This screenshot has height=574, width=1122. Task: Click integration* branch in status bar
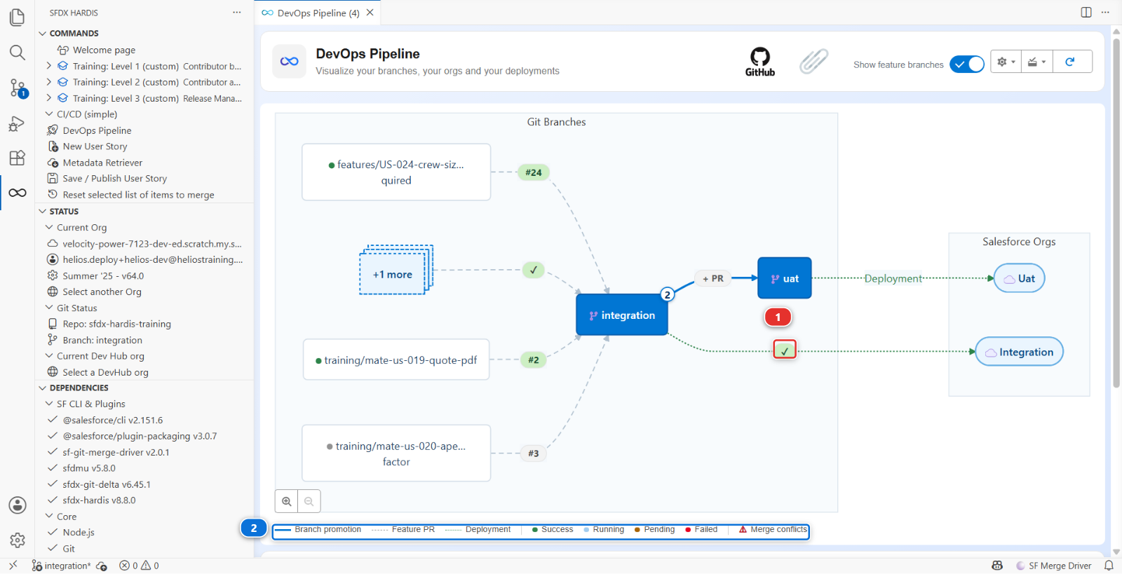tap(62, 566)
